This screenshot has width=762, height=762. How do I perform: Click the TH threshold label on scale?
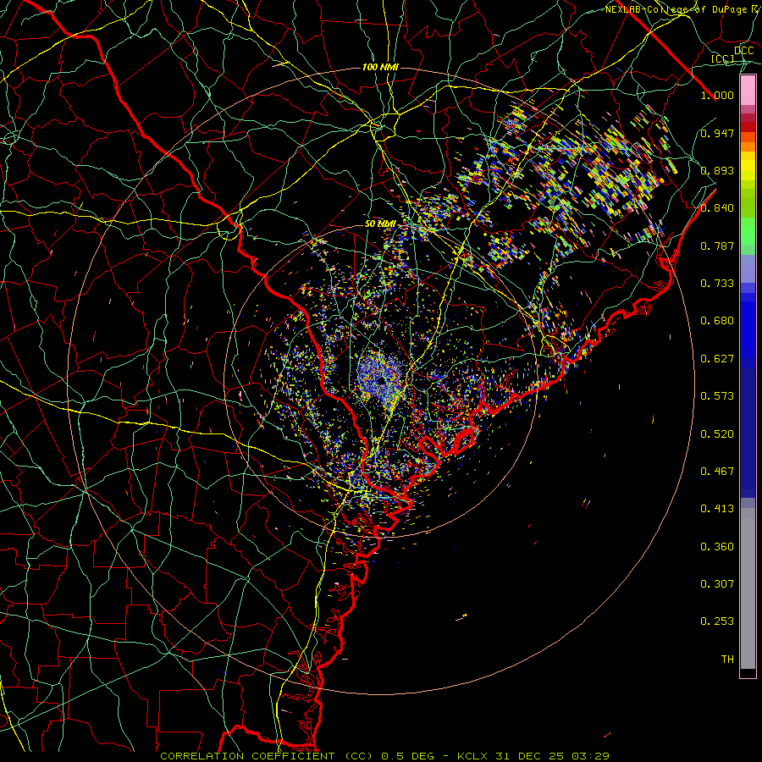(x=727, y=660)
